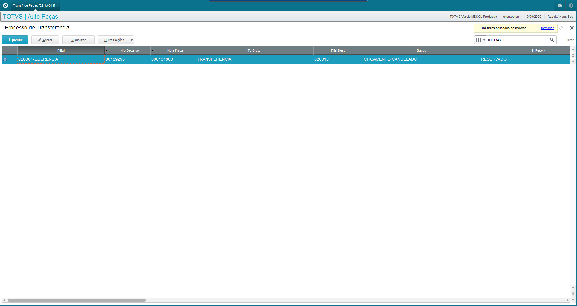
Task: Move up one row with single up arrow
Action: click(573, 62)
